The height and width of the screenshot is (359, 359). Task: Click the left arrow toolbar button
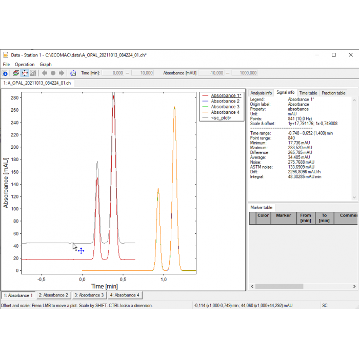pyautogui.click(x=45, y=73)
